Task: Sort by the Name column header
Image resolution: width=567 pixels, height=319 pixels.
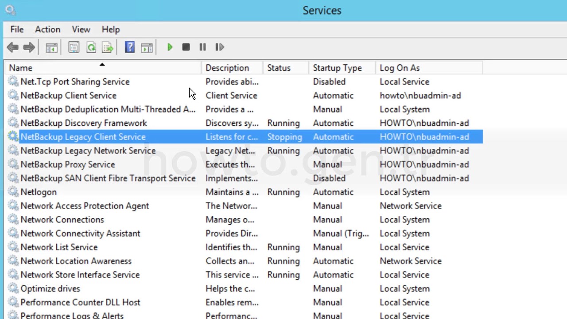Action: pos(102,68)
